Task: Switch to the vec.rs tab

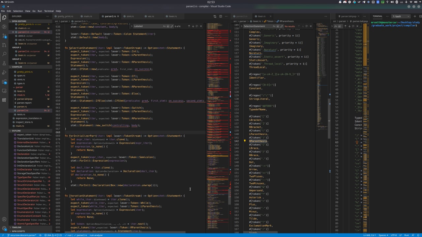Action: (151, 16)
